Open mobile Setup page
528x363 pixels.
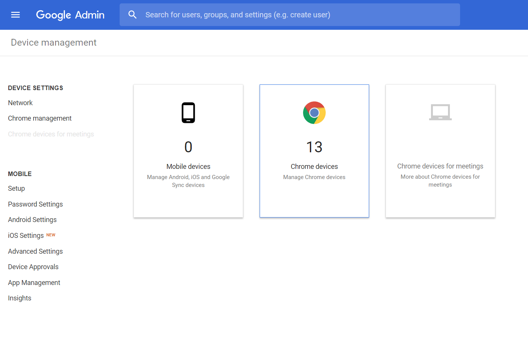coord(16,188)
